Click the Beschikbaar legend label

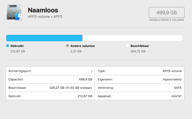[140, 46]
